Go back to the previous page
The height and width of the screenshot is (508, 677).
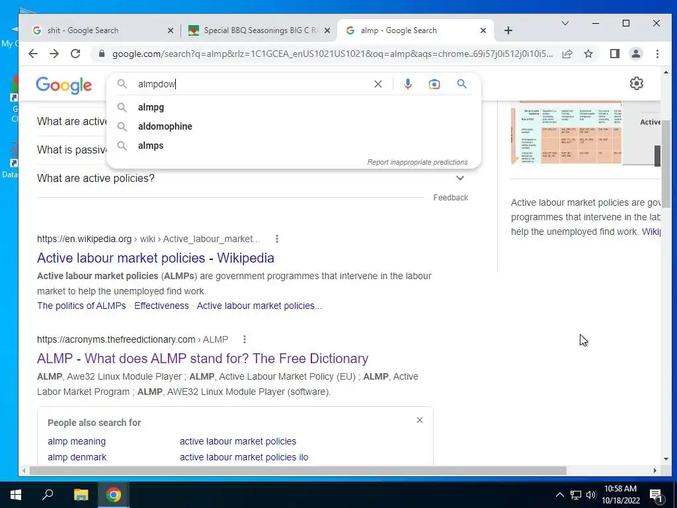33,54
